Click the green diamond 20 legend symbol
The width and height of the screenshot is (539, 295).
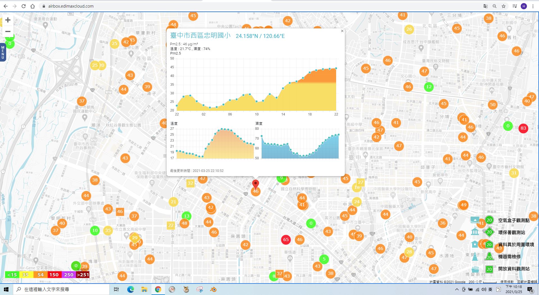[489, 232]
